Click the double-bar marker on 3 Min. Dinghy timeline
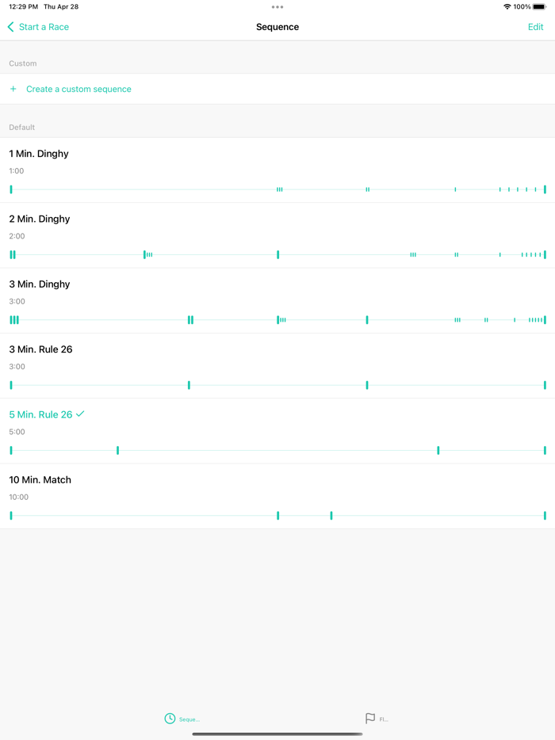 point(190,320)
